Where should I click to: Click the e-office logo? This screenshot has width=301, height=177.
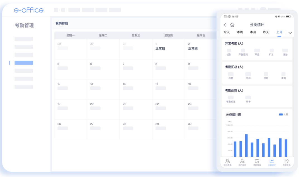pos(29,10)
